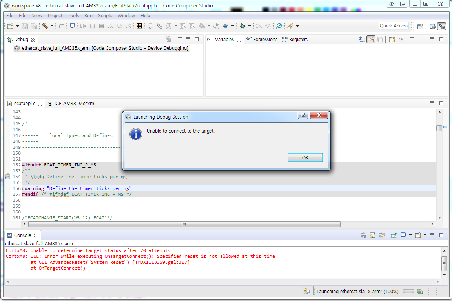Screen dimensions: 452x301
Task: Toggle Show Type Names in Variables view
Action: [x=361, y=40]
